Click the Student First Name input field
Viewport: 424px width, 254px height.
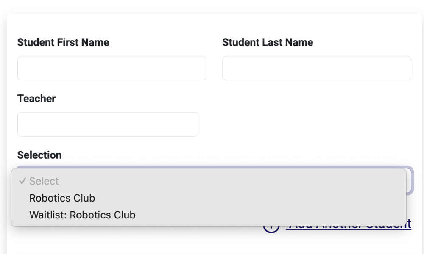[x=112, y=68]
